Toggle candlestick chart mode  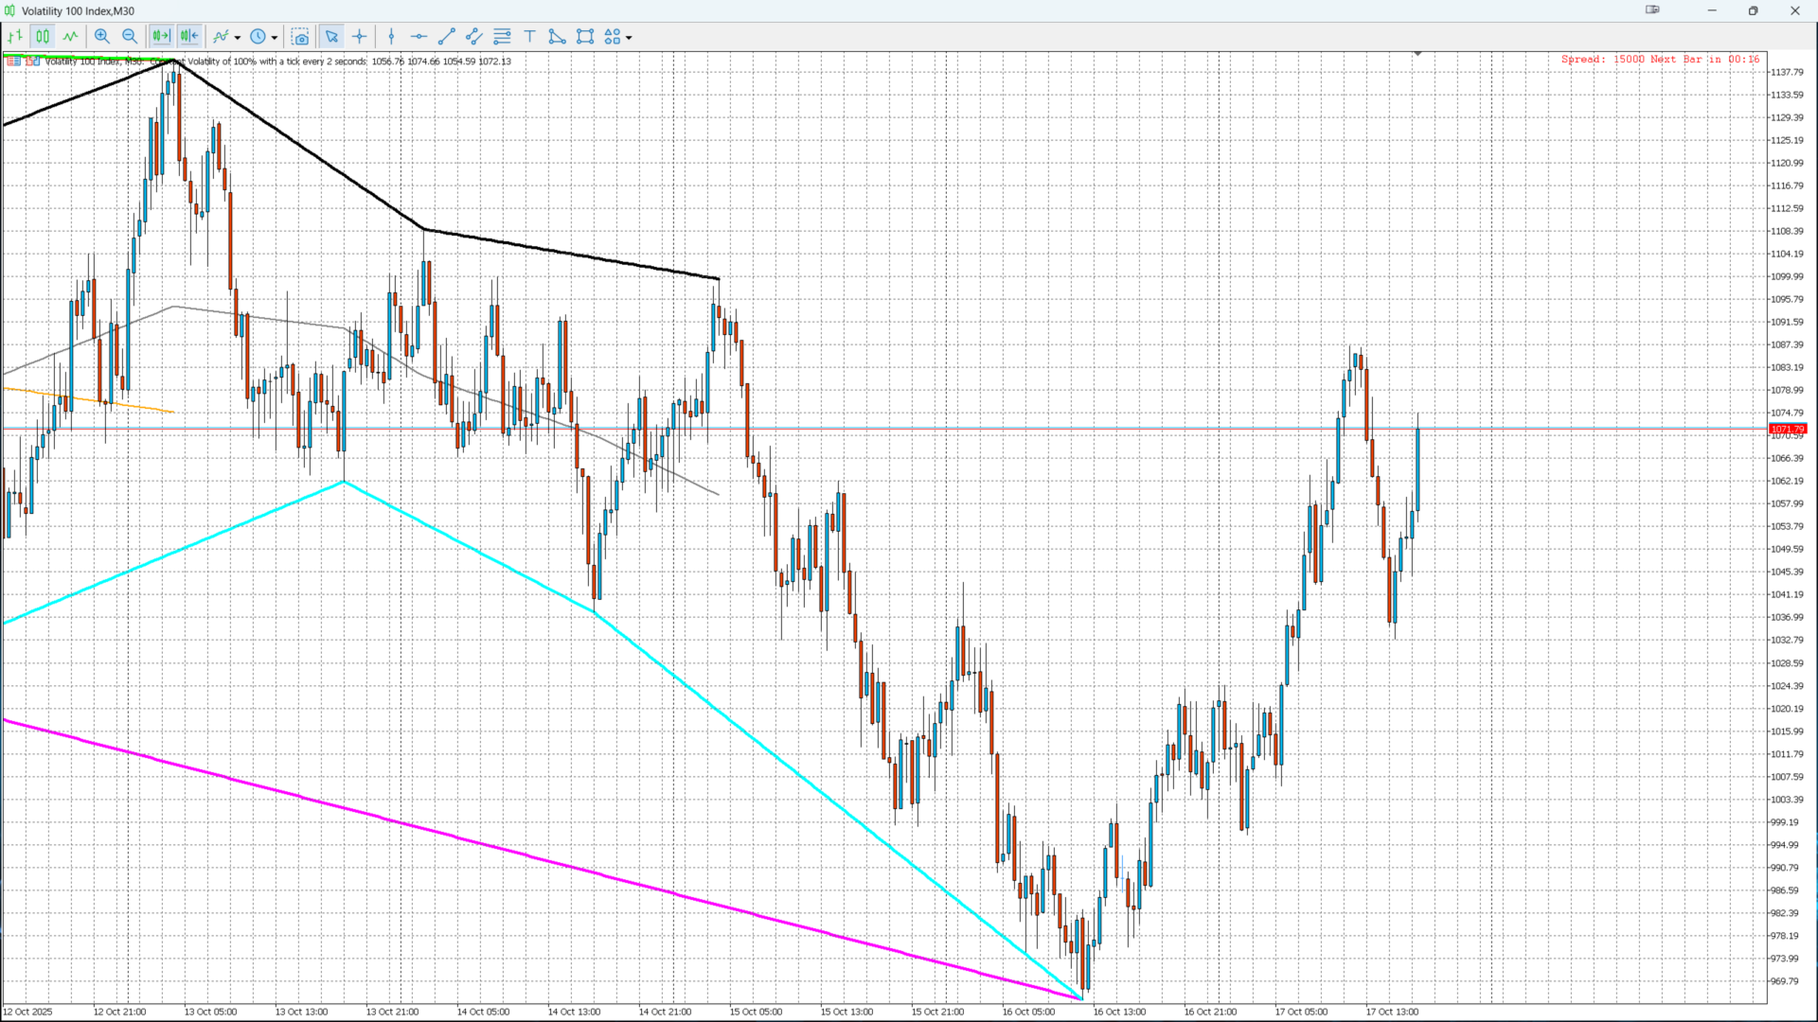[x=43, y=37]
